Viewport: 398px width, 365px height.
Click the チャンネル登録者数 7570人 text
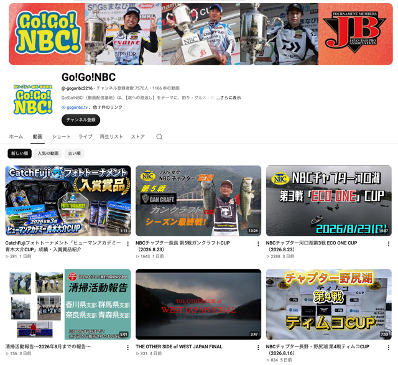pos(123,88)
